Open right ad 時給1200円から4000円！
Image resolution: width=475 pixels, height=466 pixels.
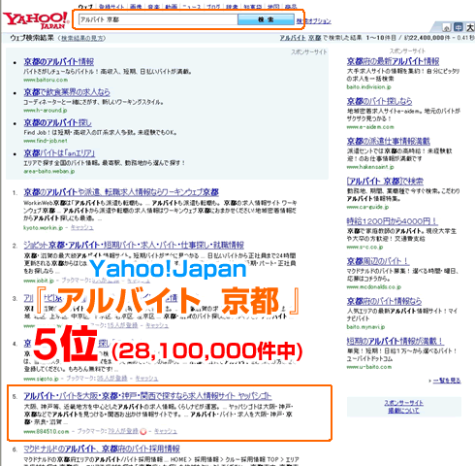[x=393, y=221]
